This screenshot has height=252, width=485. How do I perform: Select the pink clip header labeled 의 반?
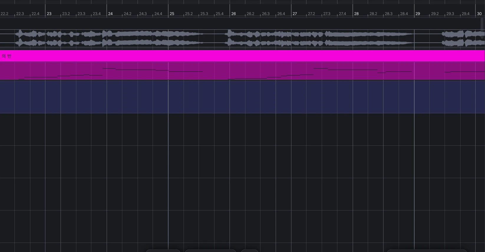click(x=242, y=56)
